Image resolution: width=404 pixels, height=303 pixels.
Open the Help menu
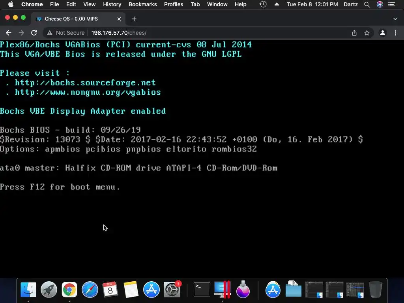240,4
